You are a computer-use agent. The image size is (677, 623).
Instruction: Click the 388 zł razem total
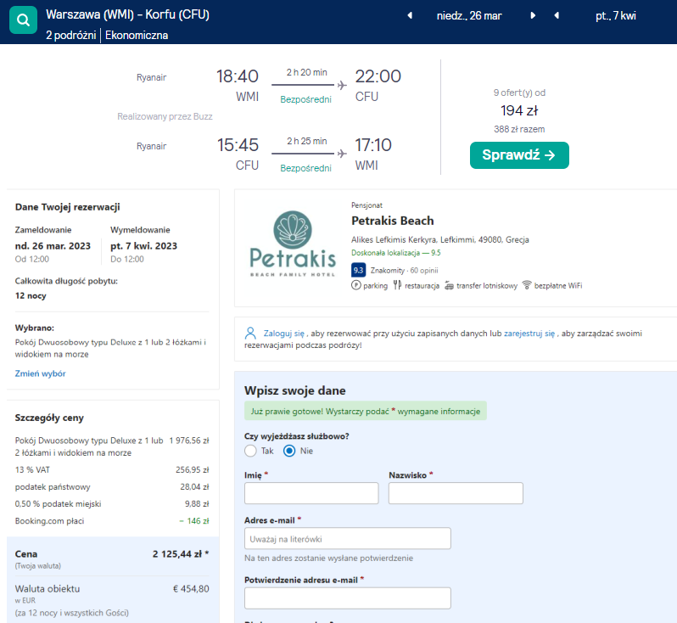coord(519,129)
